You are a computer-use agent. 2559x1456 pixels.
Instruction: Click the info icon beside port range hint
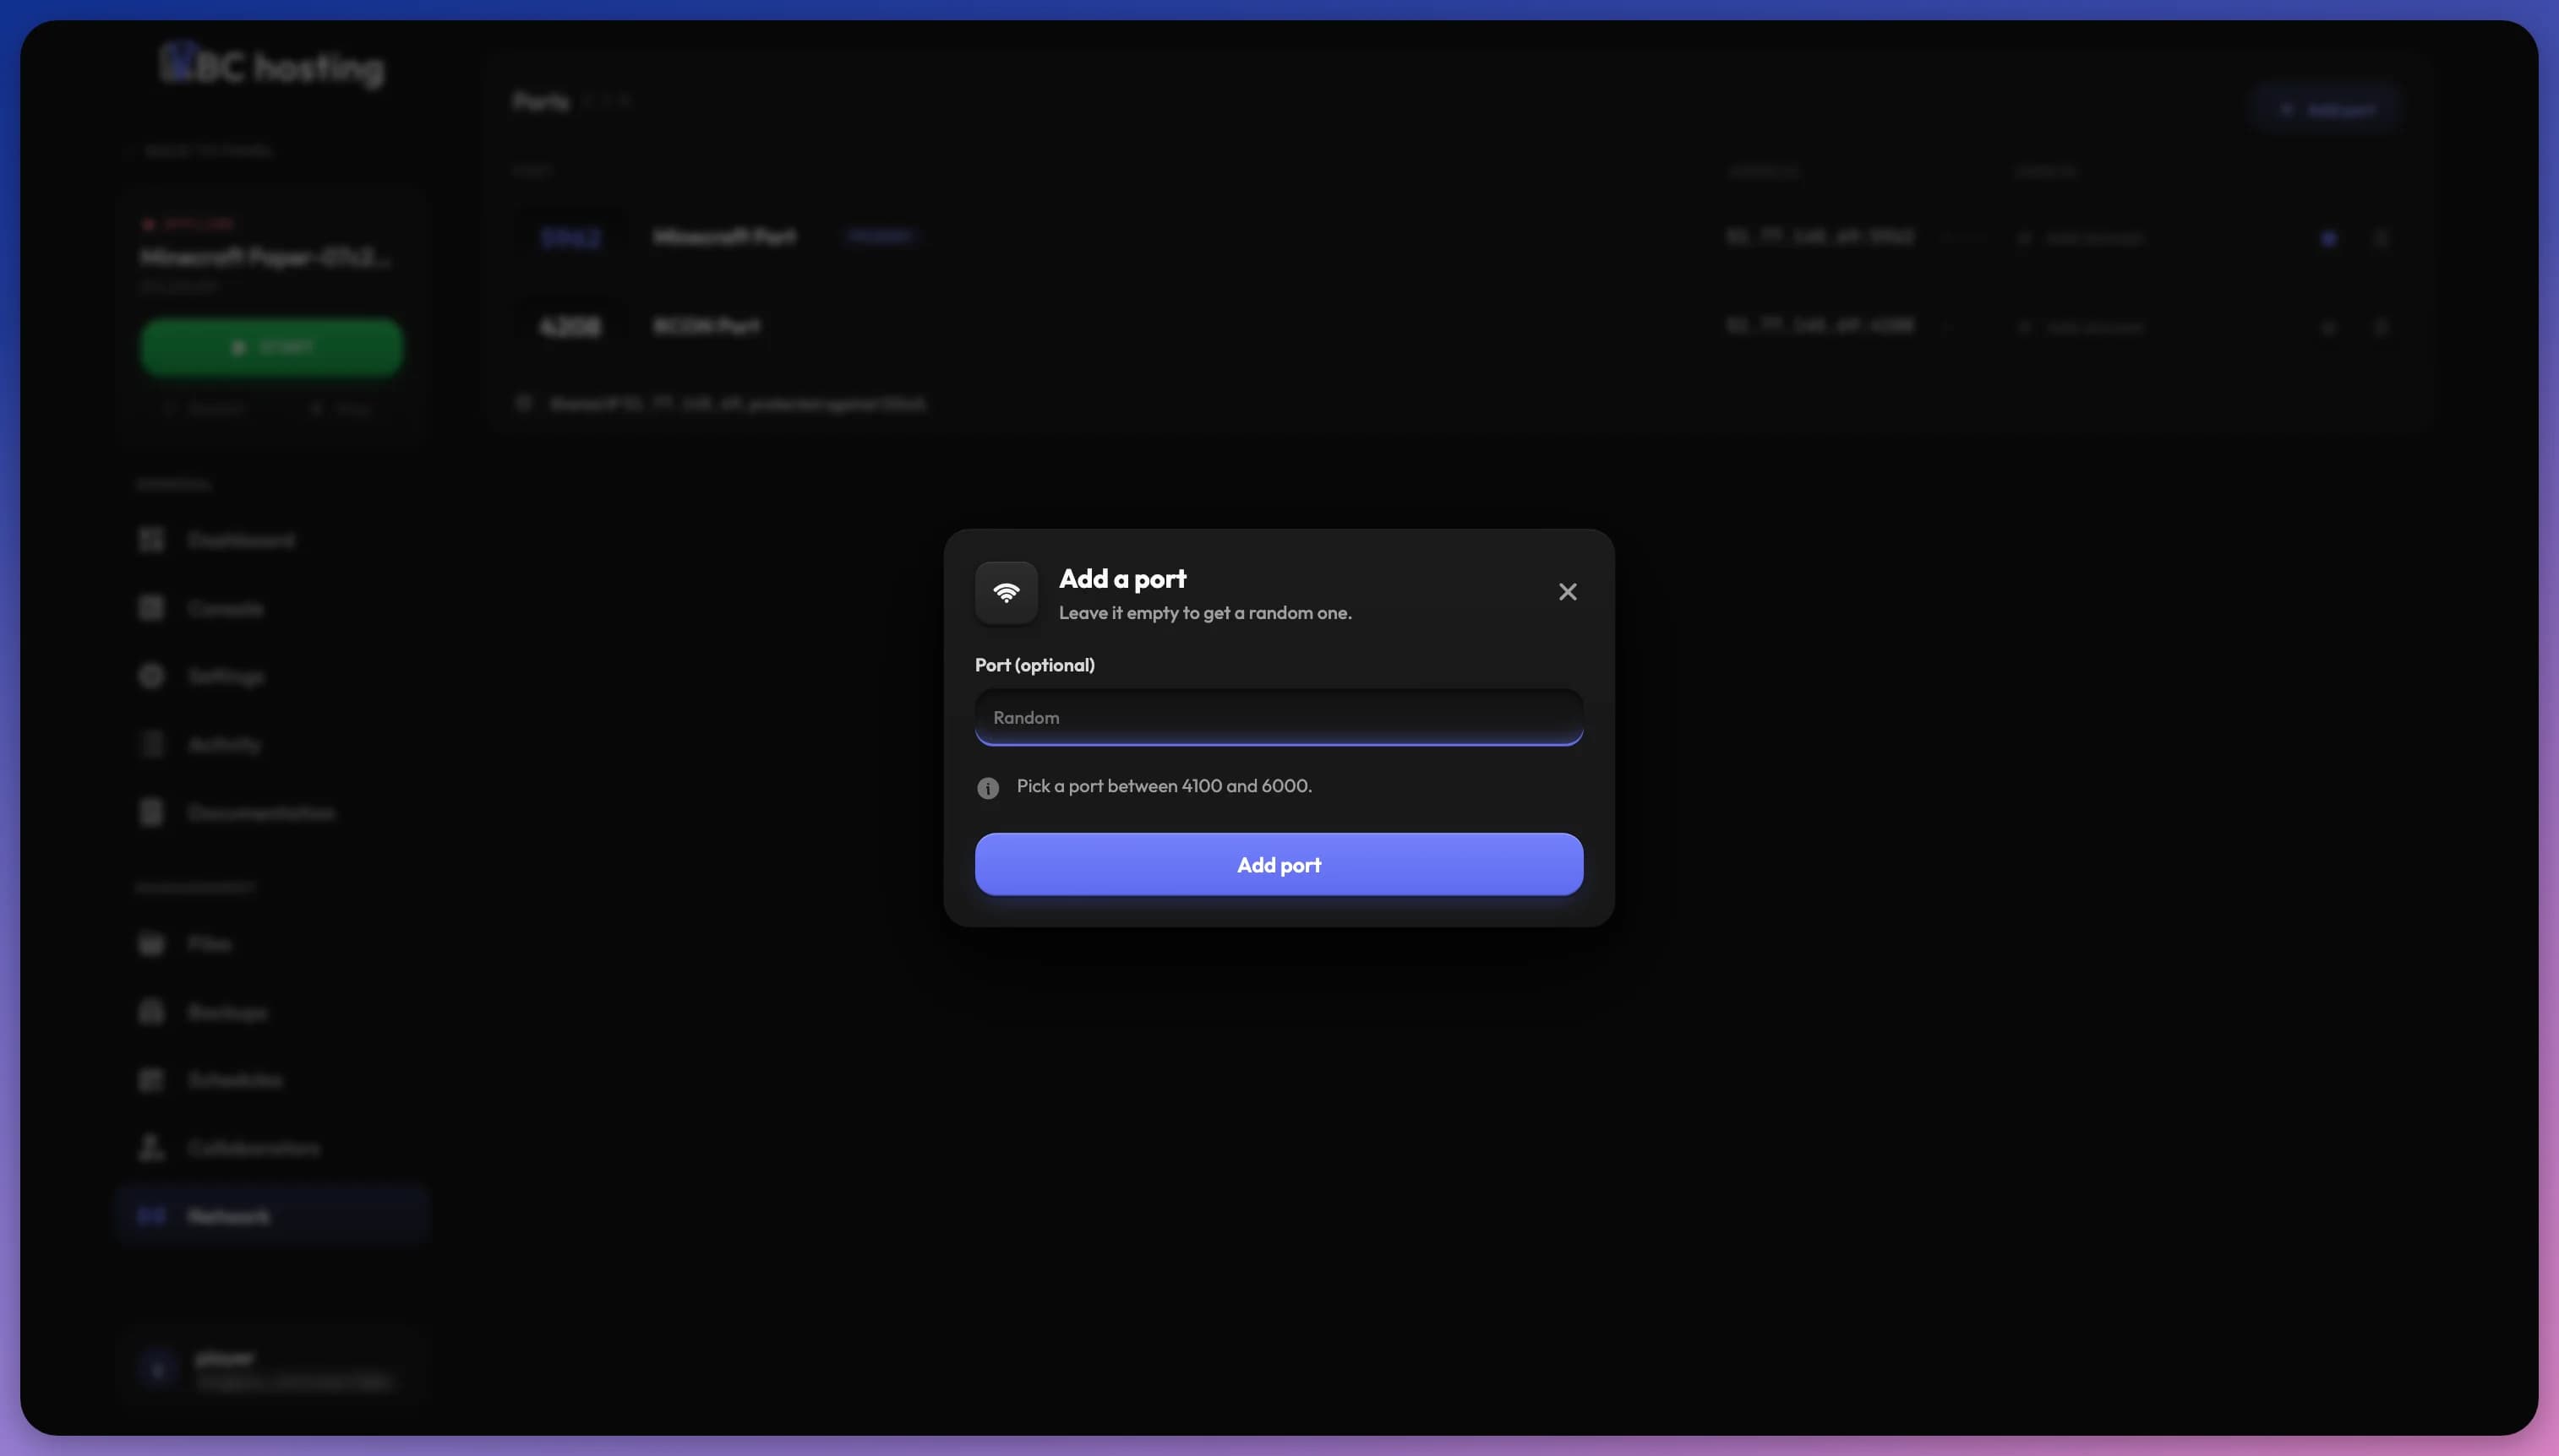pos(987,788)
